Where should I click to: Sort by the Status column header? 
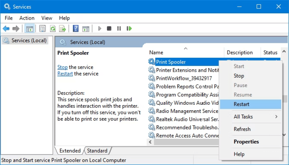270,53
